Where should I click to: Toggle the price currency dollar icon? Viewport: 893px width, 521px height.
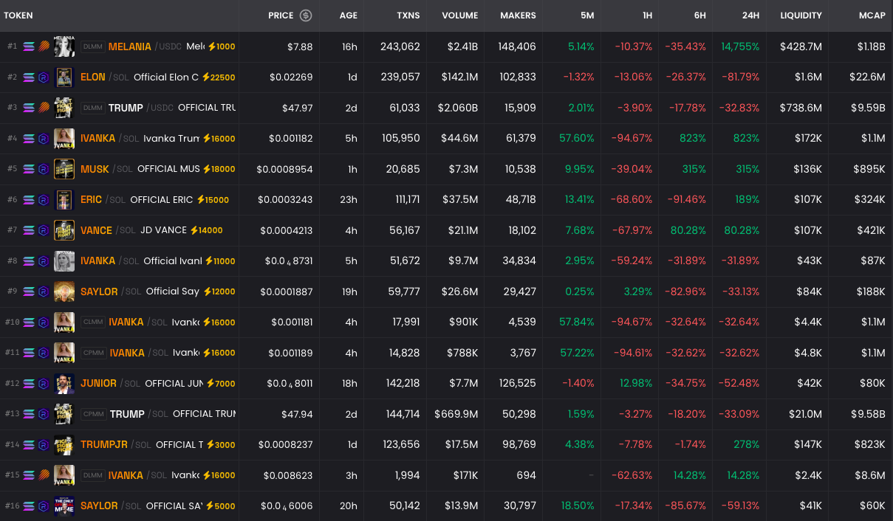306,15
